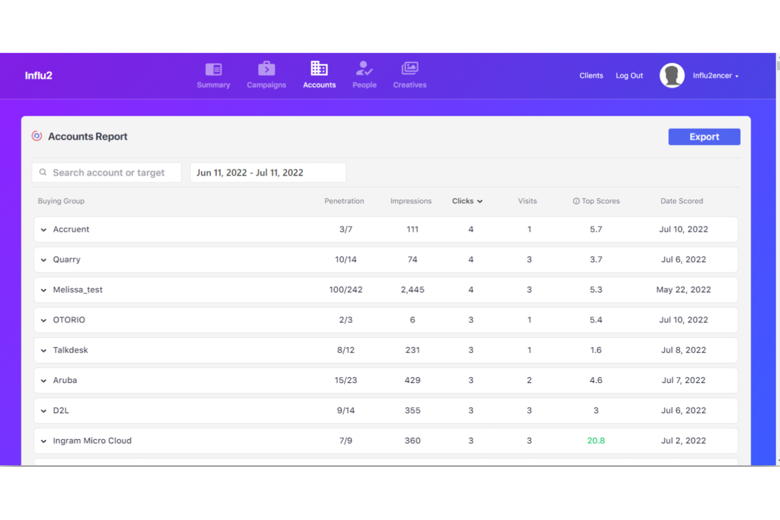The image size is (780, 520).
Task: Click the Accounts Report target icon
Action: pos(36,136)
